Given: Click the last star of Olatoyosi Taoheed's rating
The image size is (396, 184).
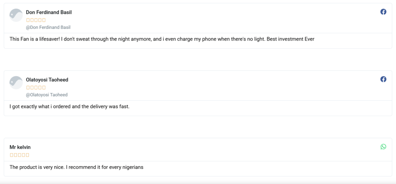Looking at the screenshot, I should tap(44, 88).
